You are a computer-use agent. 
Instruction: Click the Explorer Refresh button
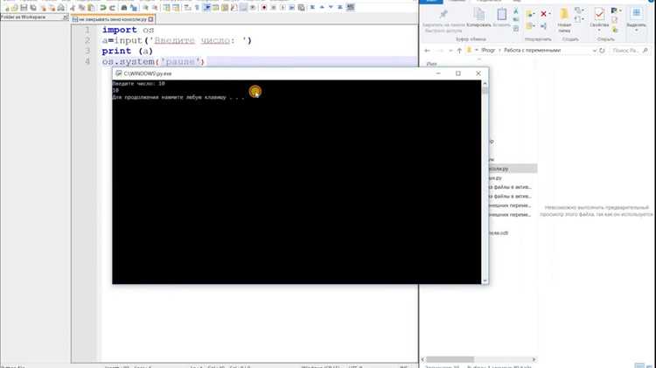(602, 51)
